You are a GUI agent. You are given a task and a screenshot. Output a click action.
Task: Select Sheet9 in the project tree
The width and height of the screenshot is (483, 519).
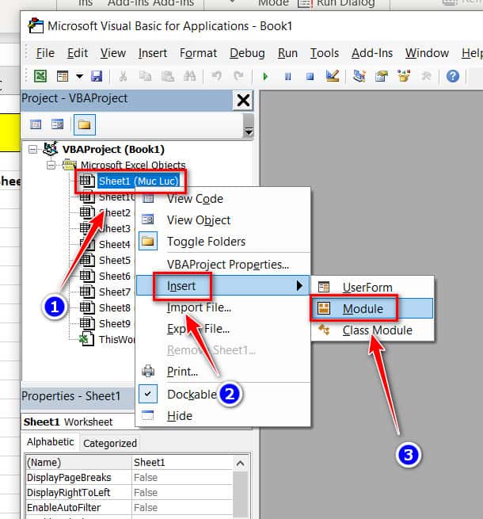tap(115, 323)
